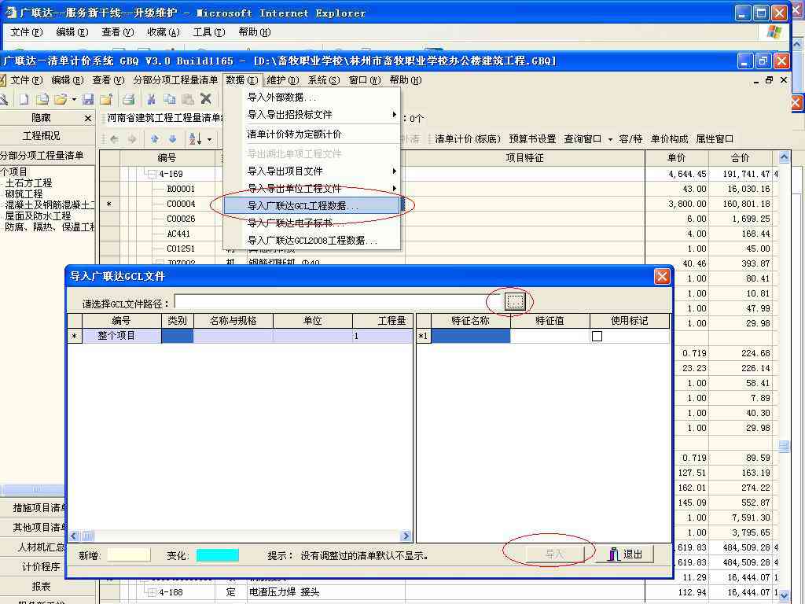Expand the 导入导出项目文件 submenu
The image size is (805, 604).
coord(395,171)
